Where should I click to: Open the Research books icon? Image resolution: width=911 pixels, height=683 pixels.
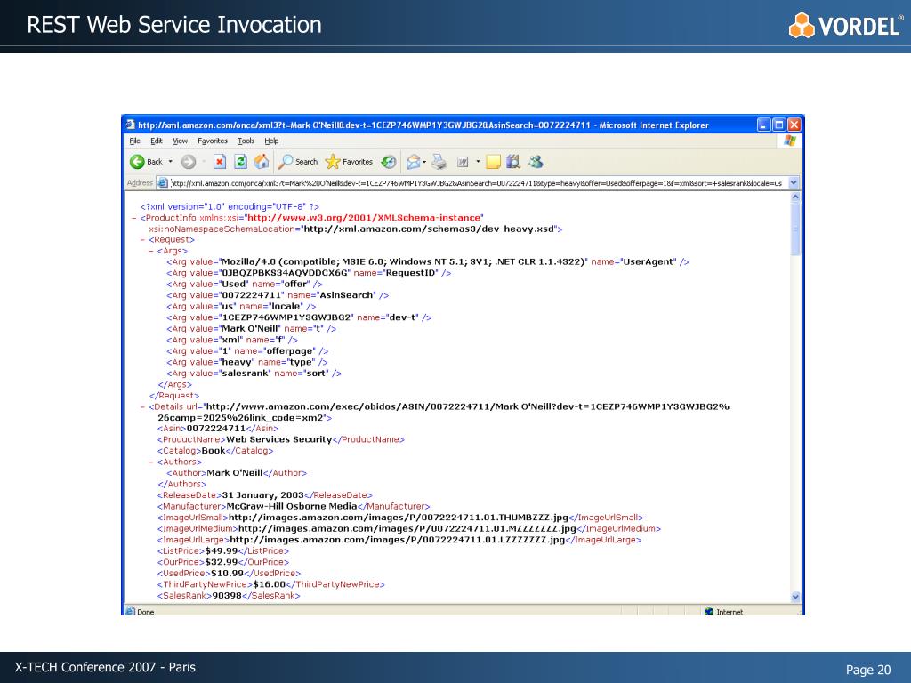coord(513,162)
